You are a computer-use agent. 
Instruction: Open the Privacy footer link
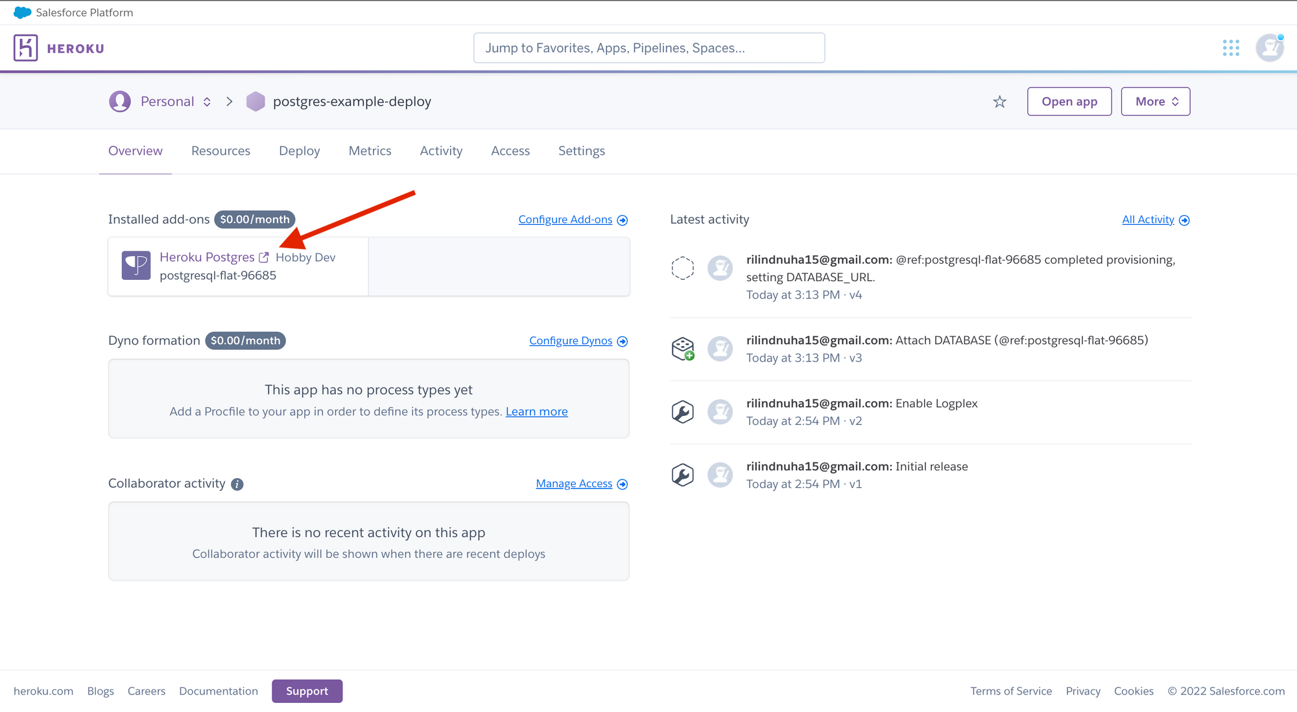coord(1083,691)
